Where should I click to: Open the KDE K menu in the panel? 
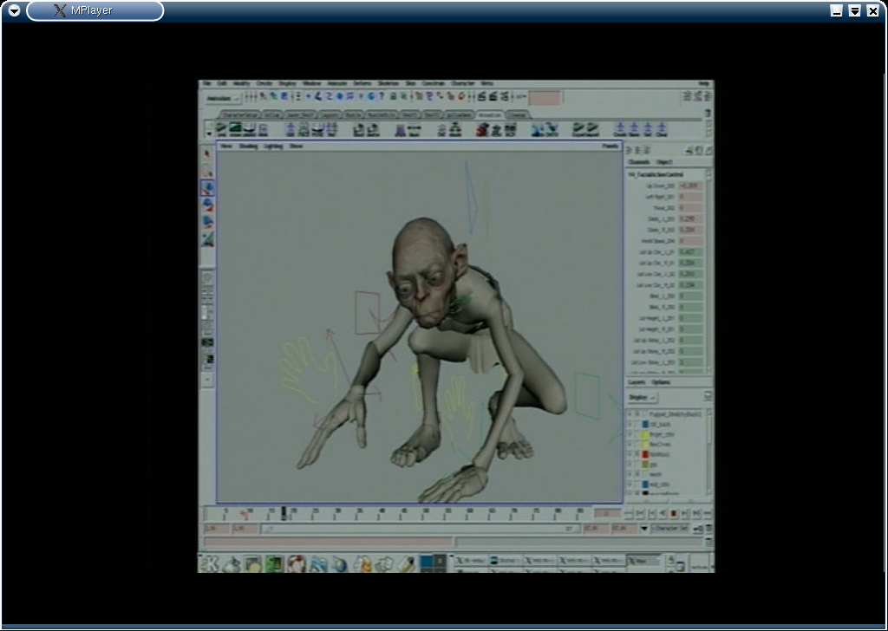tap(210, 563)
